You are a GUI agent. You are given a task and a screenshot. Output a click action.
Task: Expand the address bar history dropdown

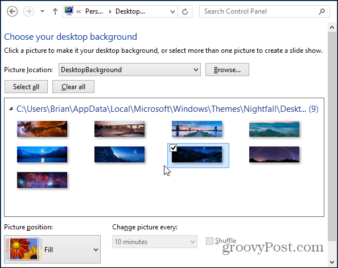click(172, 11)
